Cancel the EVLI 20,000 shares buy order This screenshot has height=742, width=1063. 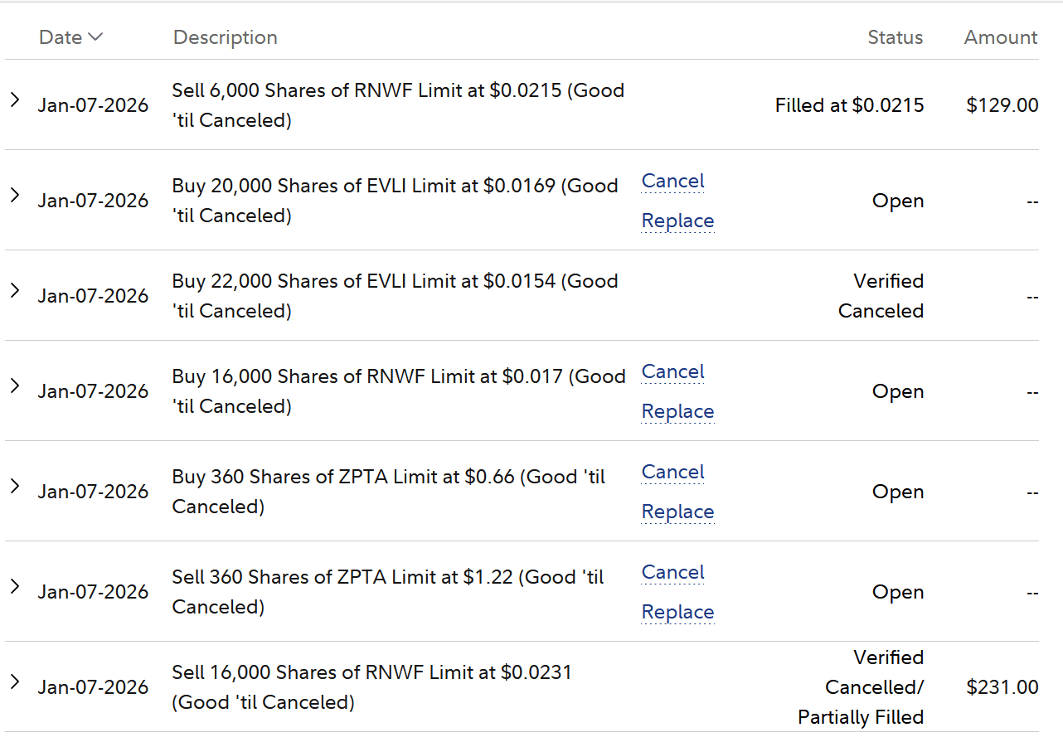pyautogui.click(x=672, y=182)
